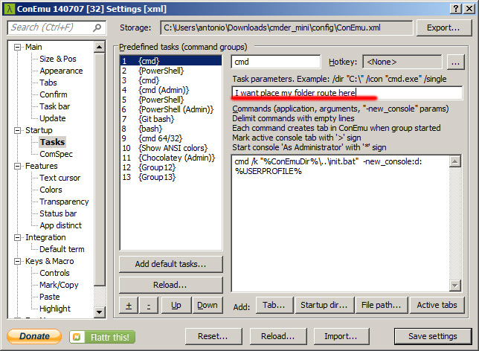
Task: Select task 7 {Git bash}
Action: click(x=171, y=119)
